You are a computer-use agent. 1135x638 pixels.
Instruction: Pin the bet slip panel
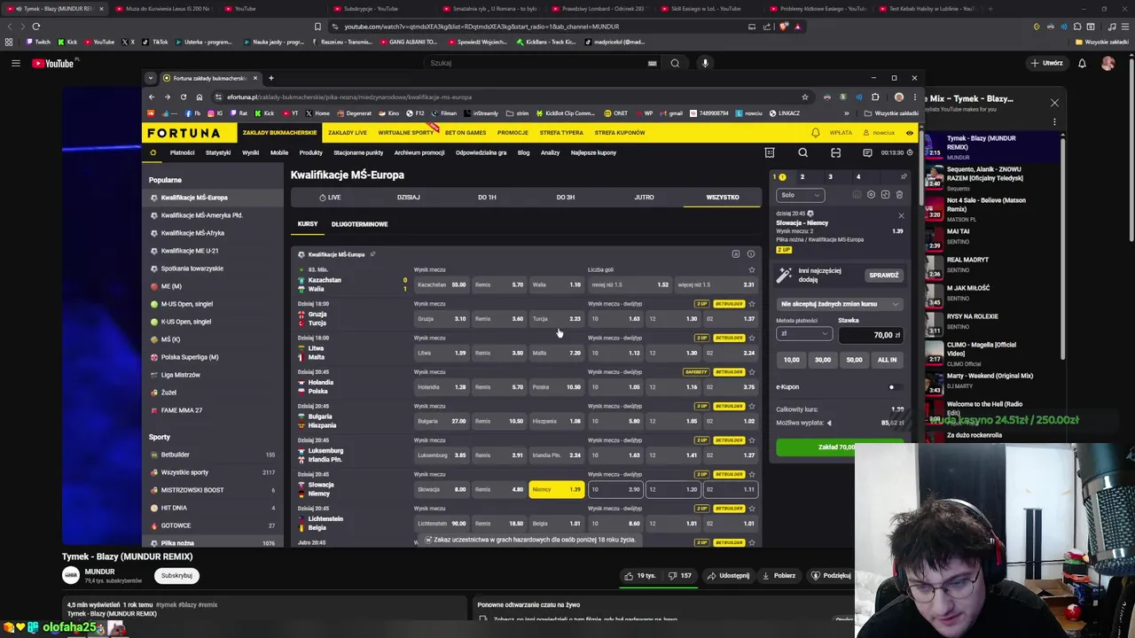click(x=904, y=177)
